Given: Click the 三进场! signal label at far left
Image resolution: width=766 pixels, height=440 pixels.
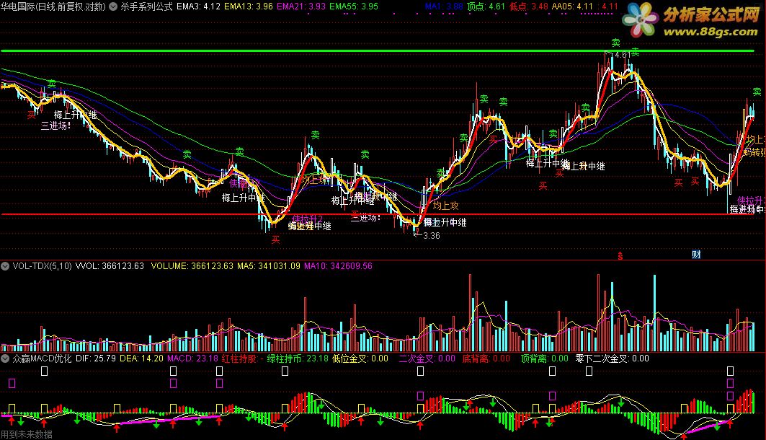Looking at the screenshot, I should coord(55,126).
